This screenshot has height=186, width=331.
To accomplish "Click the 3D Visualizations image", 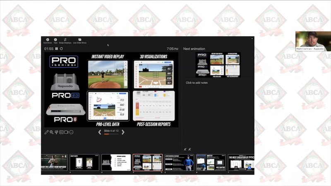I will [x=154, y=74].
